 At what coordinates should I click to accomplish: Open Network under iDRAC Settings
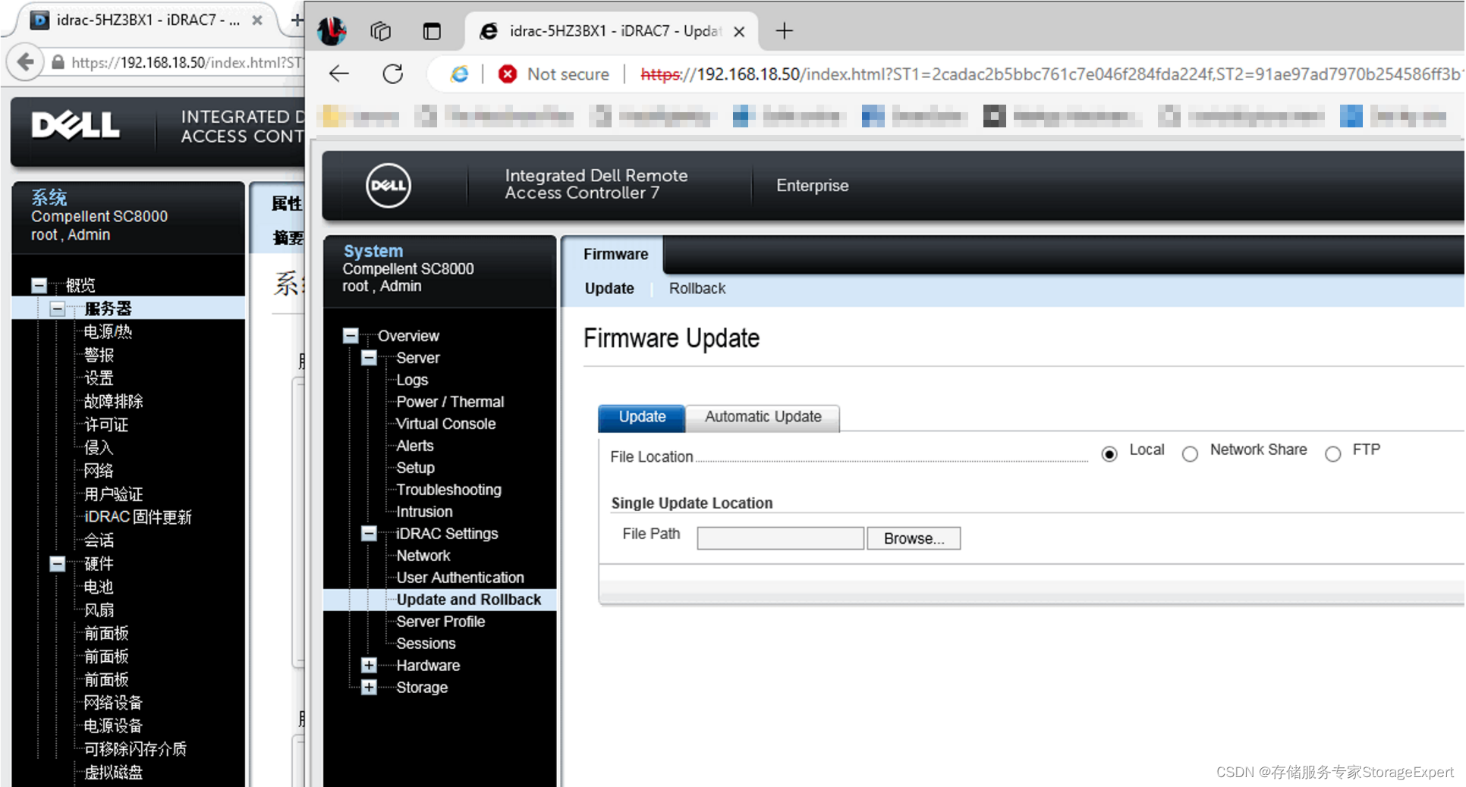[423, 556]
